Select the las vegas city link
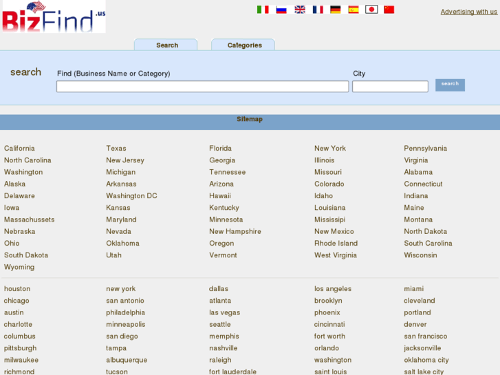Screen dimensions: 500x375 [x=224, y=312]
